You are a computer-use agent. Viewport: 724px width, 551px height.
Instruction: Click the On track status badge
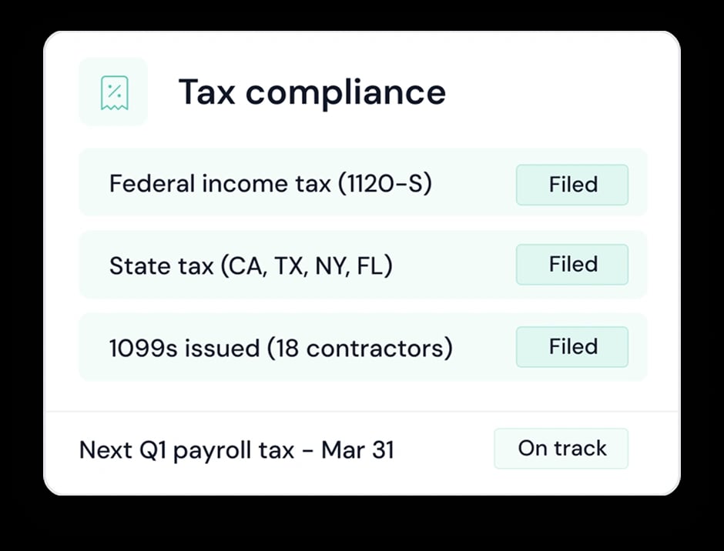tap(561, 449)
